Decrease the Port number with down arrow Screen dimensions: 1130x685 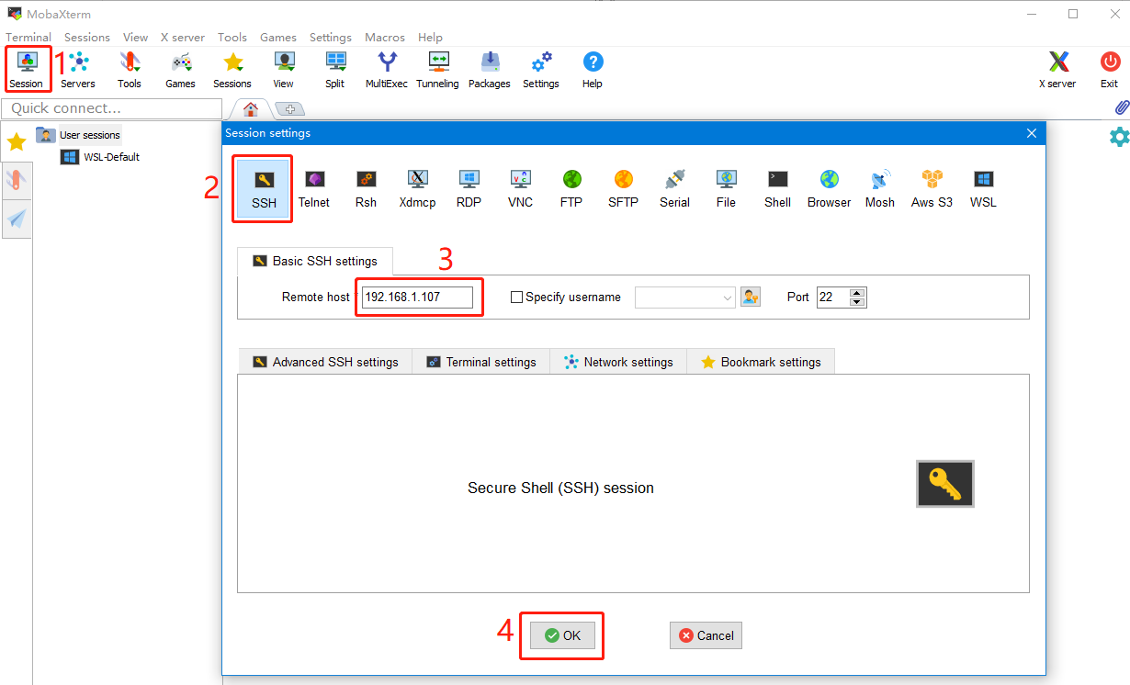pyautogui.click(x=857, y=302)
